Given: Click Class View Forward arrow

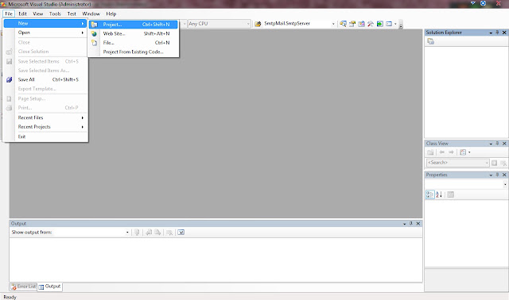Looking at the screenshot, I should [x=451, y=152].
